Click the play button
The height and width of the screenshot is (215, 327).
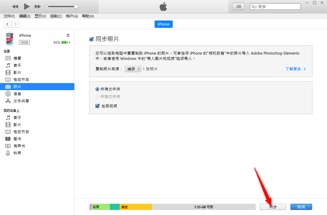coord(26,7)
